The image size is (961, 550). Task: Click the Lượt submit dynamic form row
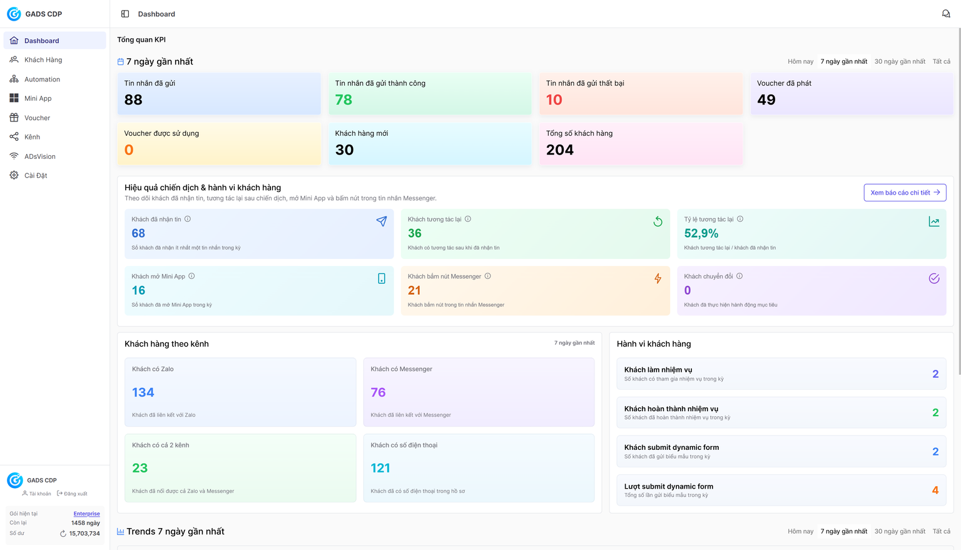point(781,490)
